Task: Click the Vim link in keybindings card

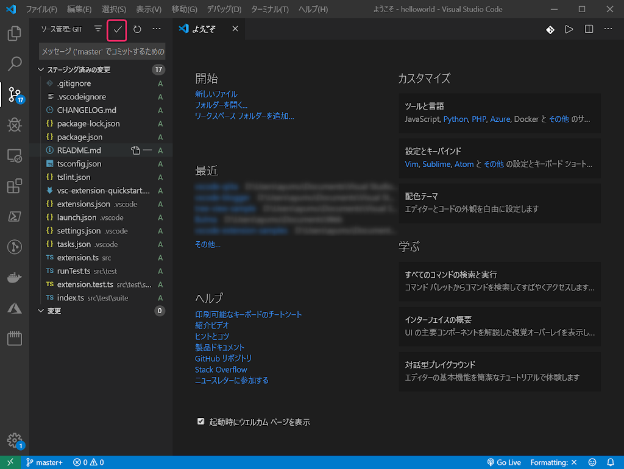Action: coord(411,164)
